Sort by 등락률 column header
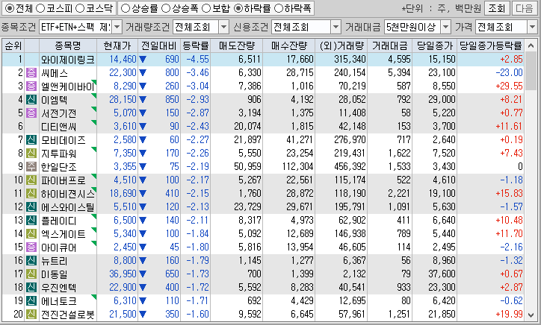This screenshot has width=541, height=325. tap(196, 45)
